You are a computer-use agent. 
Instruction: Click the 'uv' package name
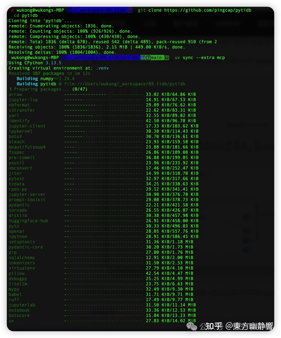[11, 321]
